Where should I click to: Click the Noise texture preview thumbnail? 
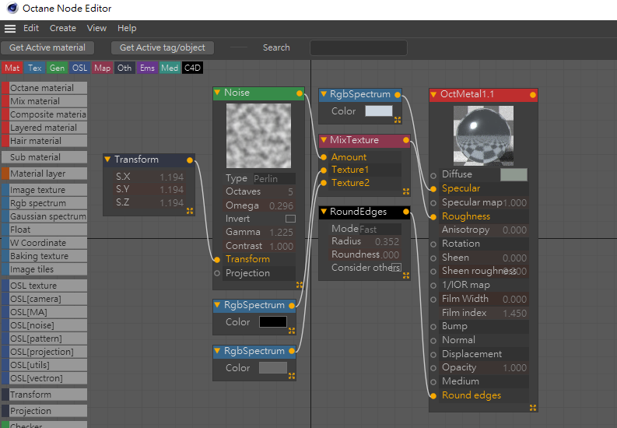(258, 135)
